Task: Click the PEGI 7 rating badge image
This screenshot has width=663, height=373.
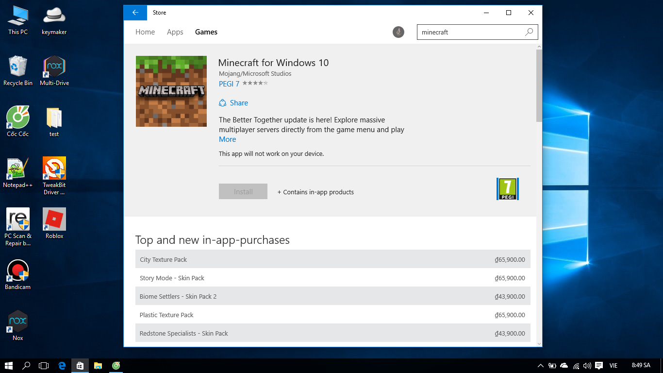Action: coord(508,189)
